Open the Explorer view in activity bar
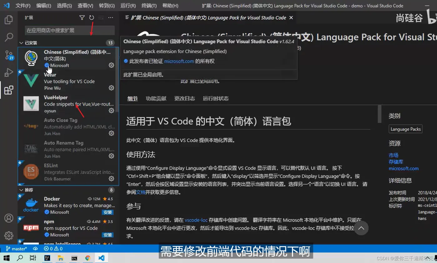The height and width of the screenshot is (263, 437). pyautogui.click(x=9, y=20)
